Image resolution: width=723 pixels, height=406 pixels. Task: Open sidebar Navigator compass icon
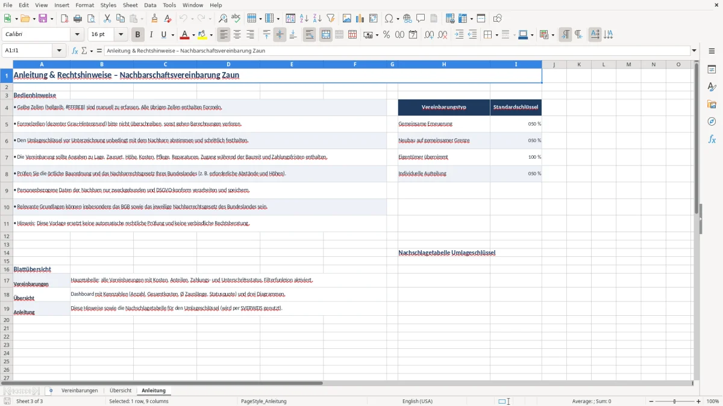(712, 122)
